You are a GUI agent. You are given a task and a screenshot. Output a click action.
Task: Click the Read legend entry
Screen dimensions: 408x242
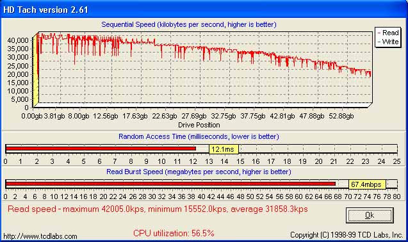coord(388,33)
